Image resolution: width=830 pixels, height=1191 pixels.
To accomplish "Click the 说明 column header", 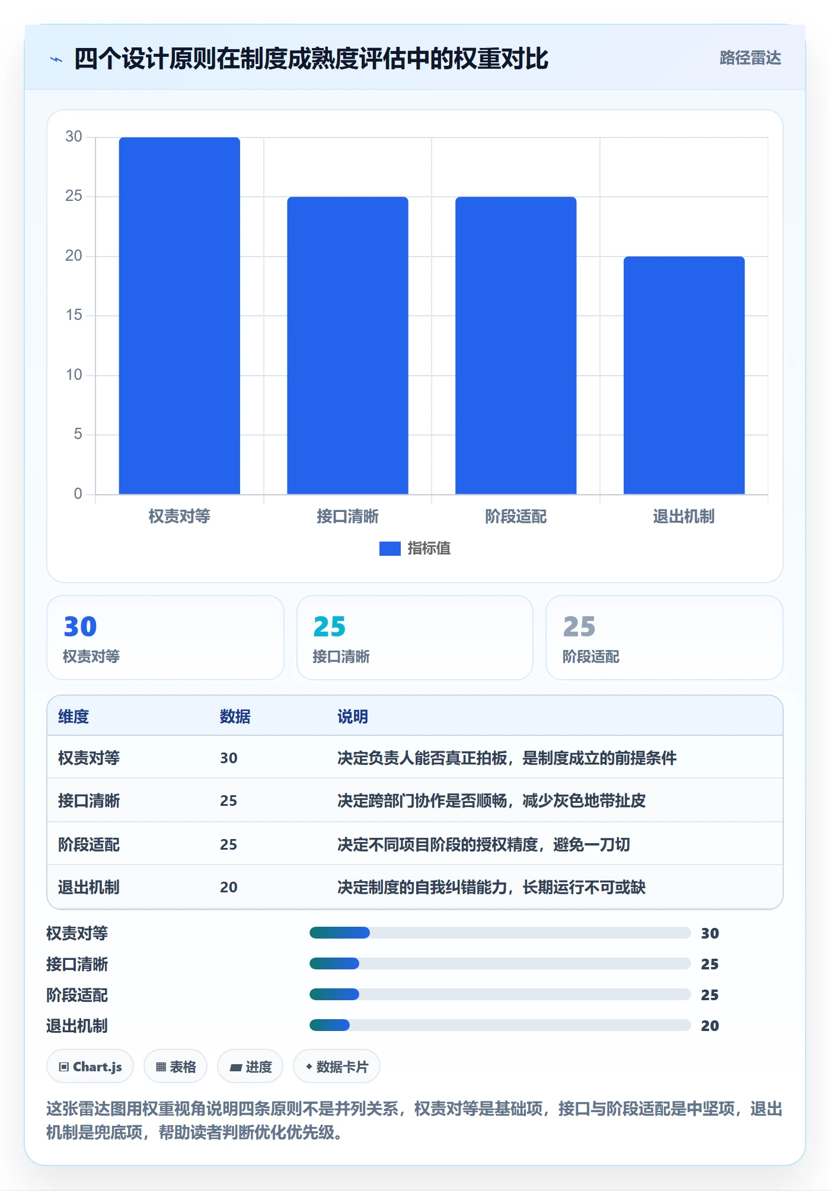I will (x=353, y=716).
